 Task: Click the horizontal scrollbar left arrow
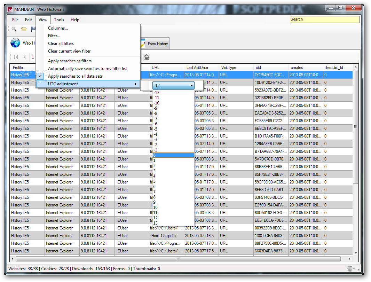[13, 259]
